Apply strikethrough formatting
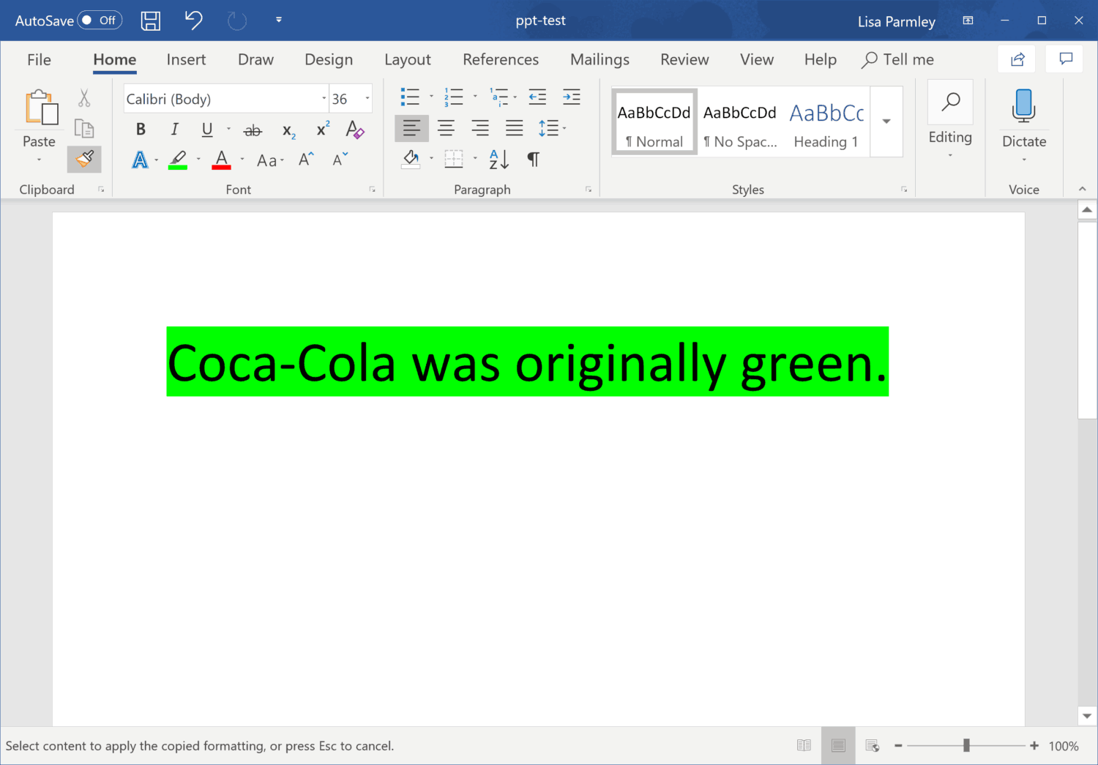Screen dimensions: 1098x765 (x=253, y=130)
